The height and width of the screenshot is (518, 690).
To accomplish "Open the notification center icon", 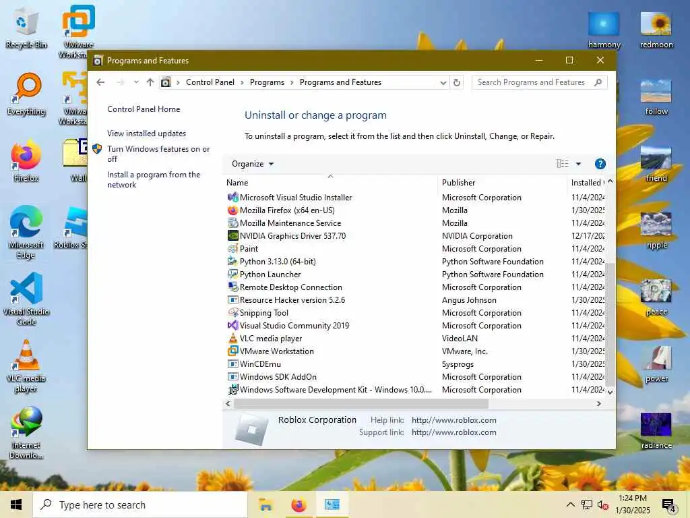I will point(669,505).
